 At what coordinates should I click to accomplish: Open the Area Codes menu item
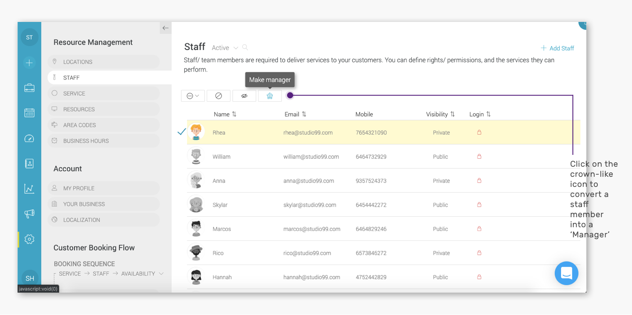pos(104,125)
